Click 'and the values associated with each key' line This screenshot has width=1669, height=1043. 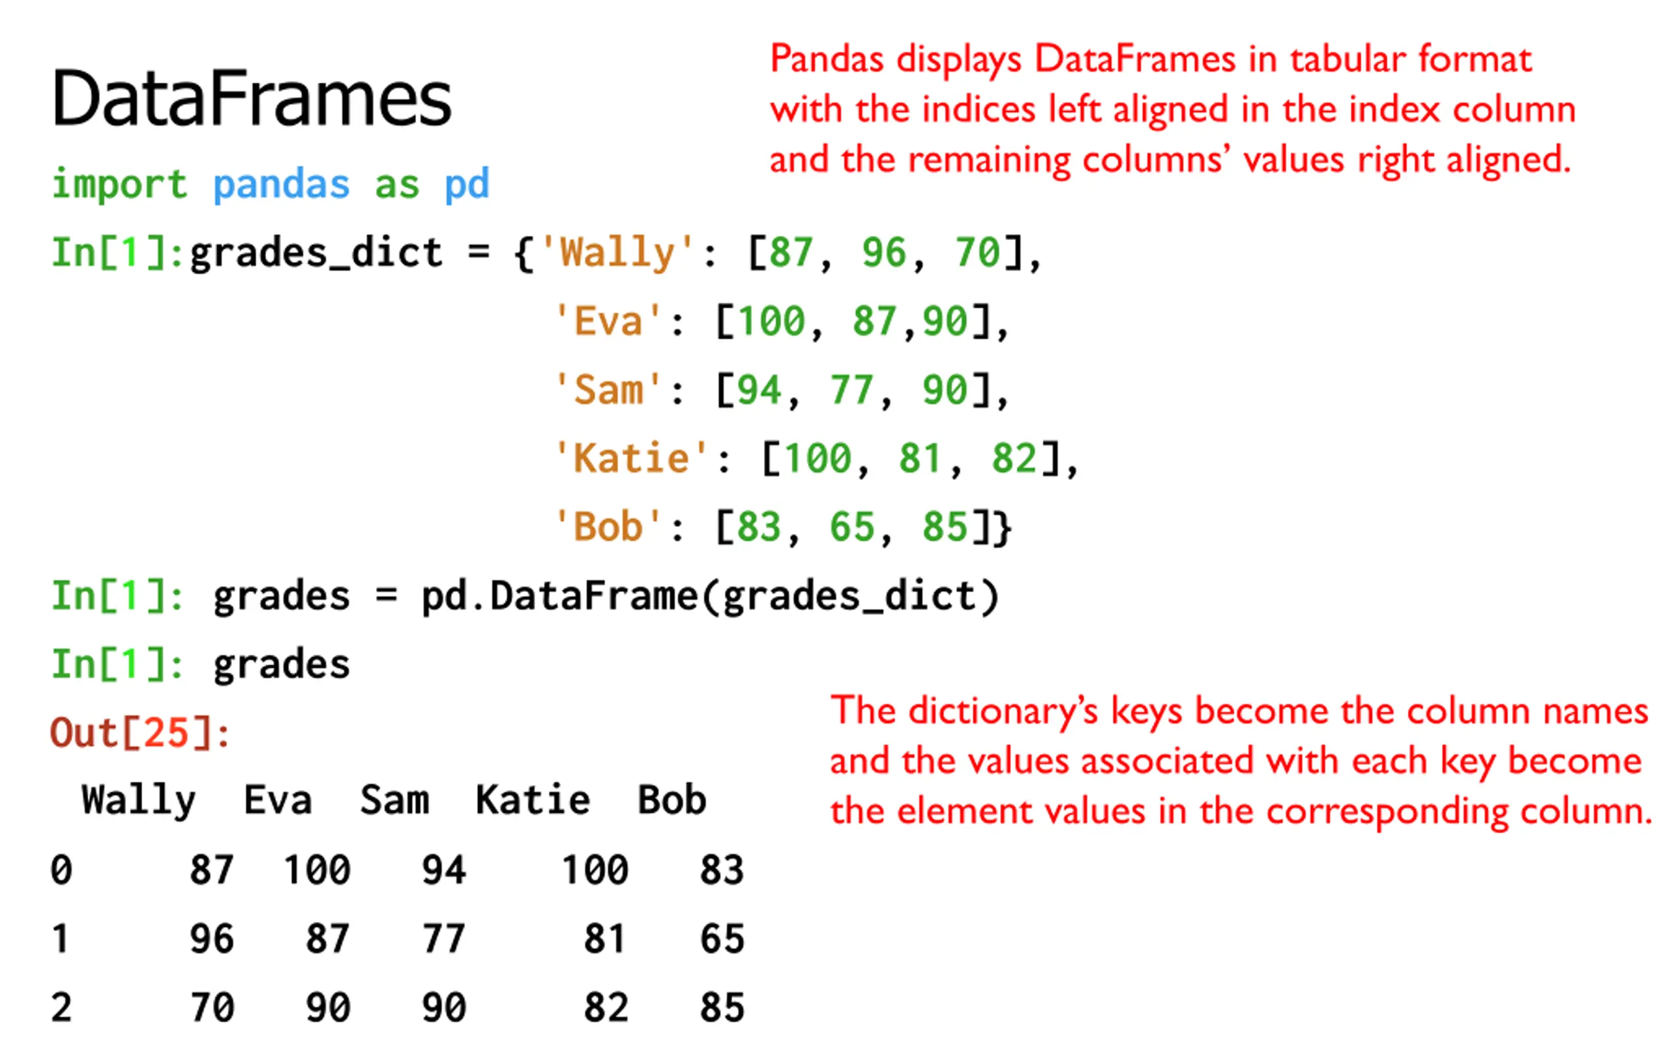point(1235,762)
